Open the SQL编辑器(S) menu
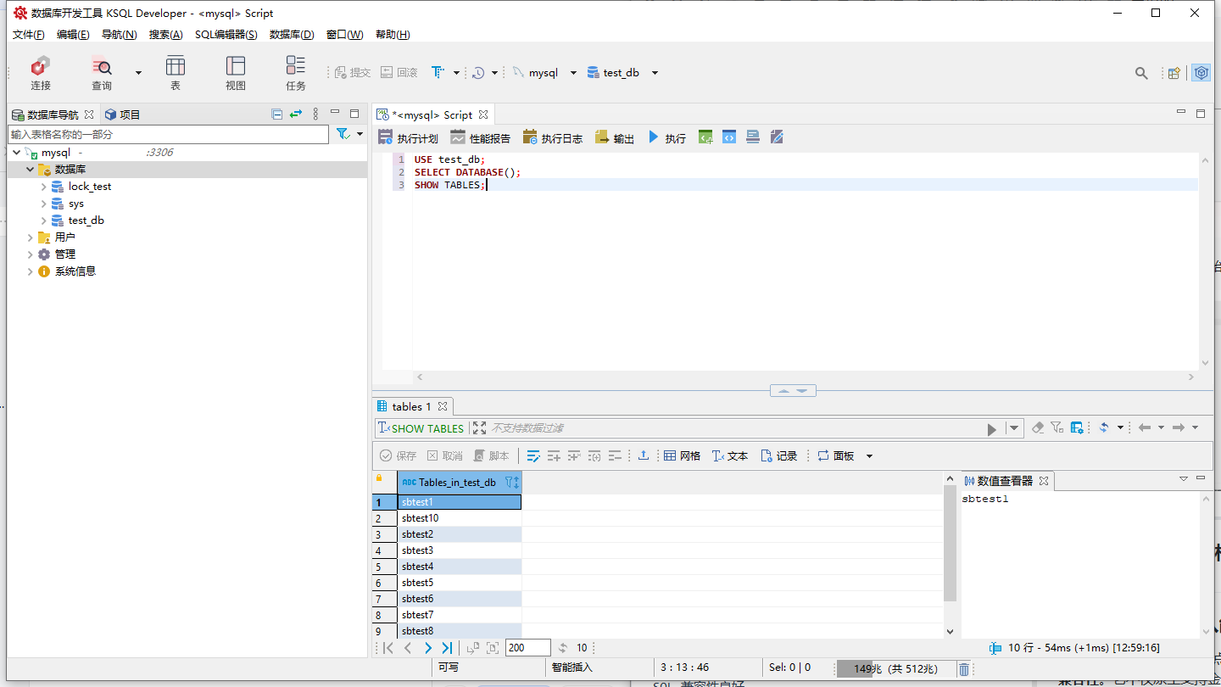 (x=226, y=35)
